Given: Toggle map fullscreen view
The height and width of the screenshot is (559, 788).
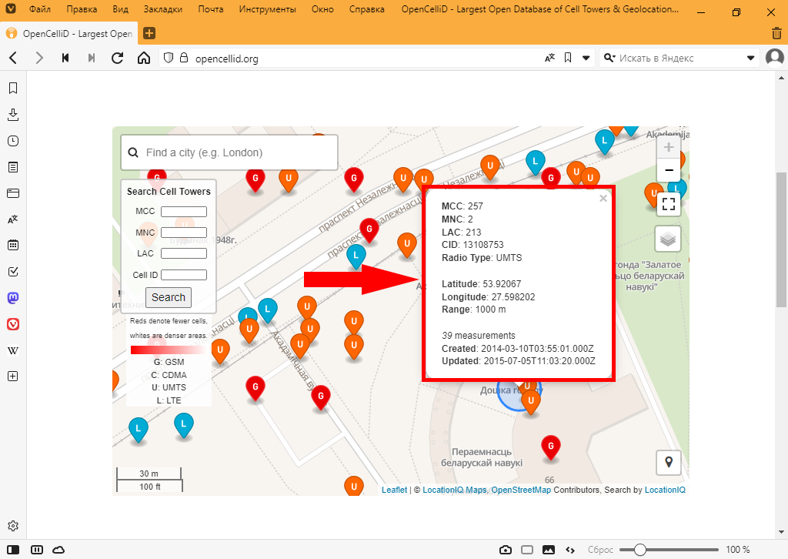Looking at the screenshot, I should [x=668, y=204].
